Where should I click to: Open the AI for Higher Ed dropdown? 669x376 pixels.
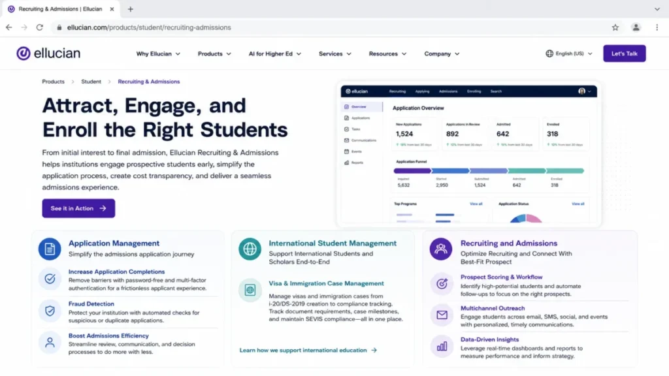[275, 54]
